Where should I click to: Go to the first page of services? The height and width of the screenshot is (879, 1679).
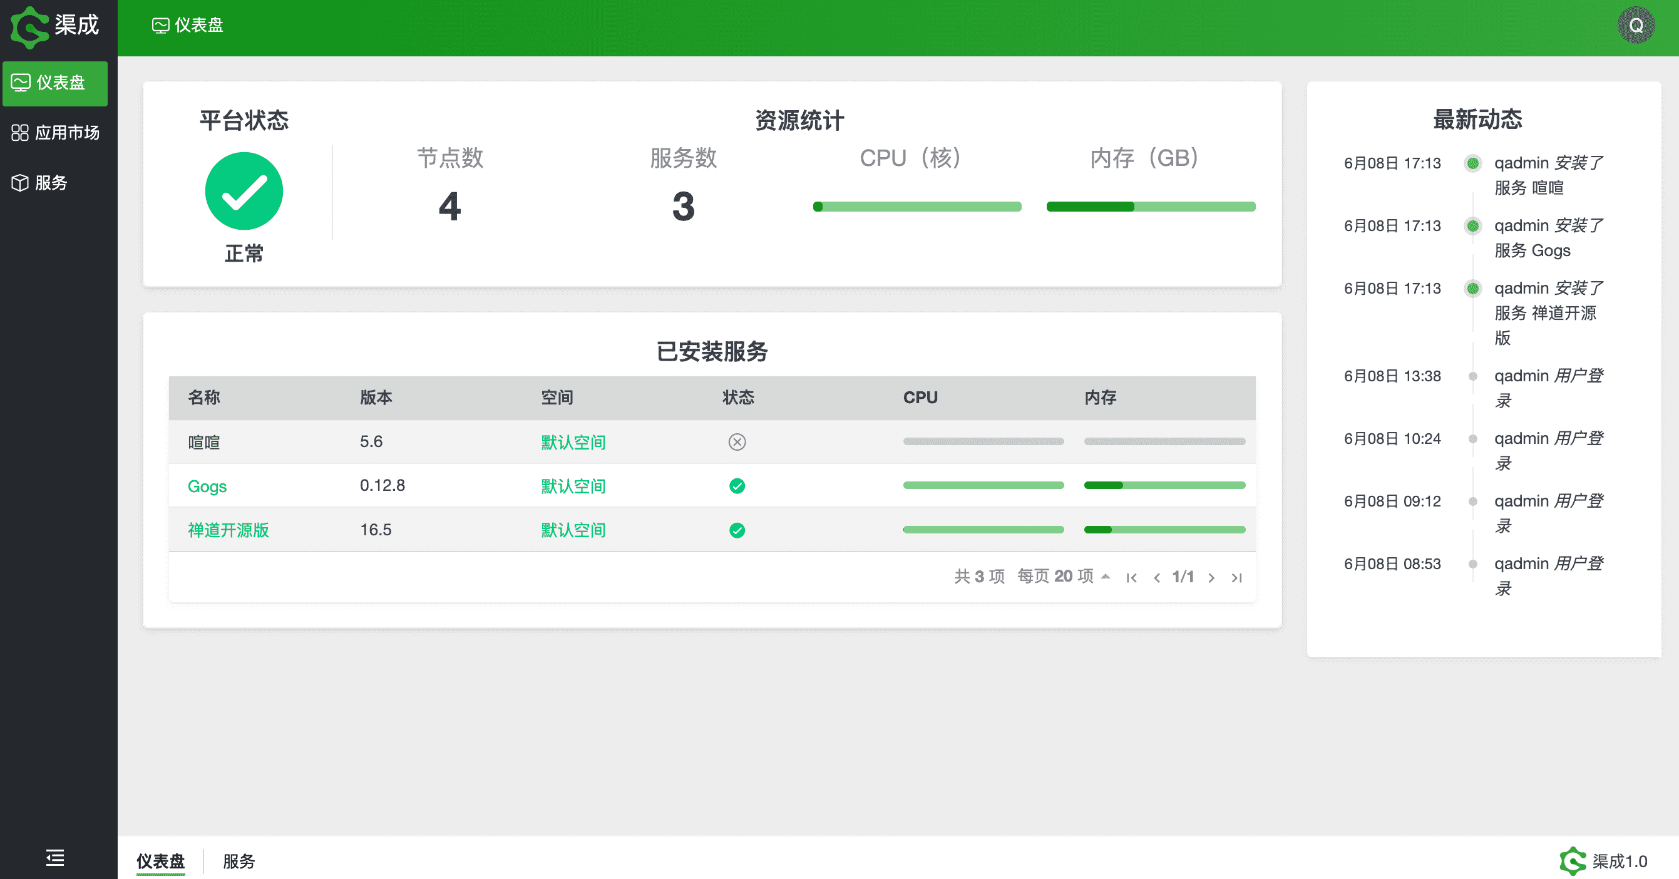pyautogui.click(x=1131, y=577)
